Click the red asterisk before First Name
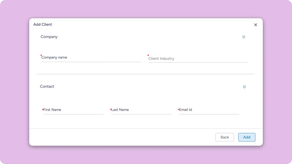This screenshot has width=292, height=164. 43,110
